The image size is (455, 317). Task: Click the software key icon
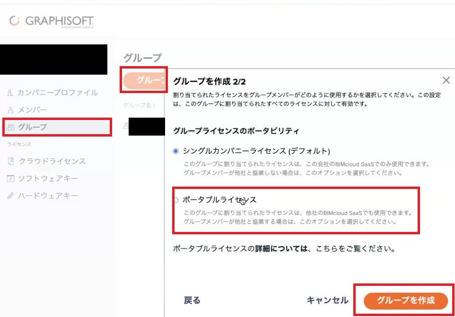(x=10, y=179)
